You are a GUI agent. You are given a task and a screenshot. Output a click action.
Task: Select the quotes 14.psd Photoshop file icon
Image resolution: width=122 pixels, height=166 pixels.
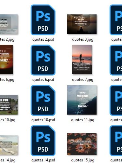pos(43,140)
